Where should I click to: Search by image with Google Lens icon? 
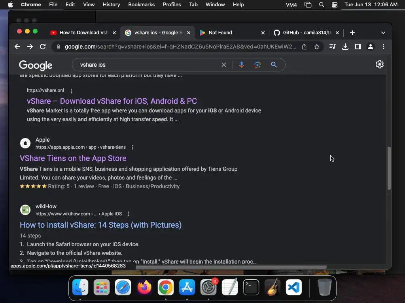(x=257, y=65)
